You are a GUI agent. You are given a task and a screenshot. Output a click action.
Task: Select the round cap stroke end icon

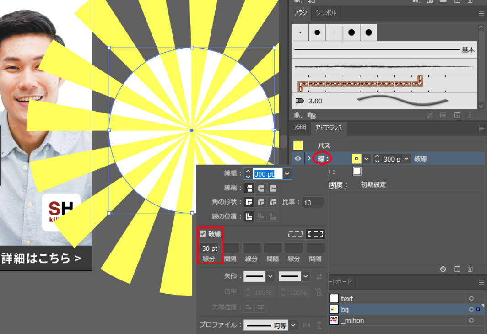tap(261, 188)
